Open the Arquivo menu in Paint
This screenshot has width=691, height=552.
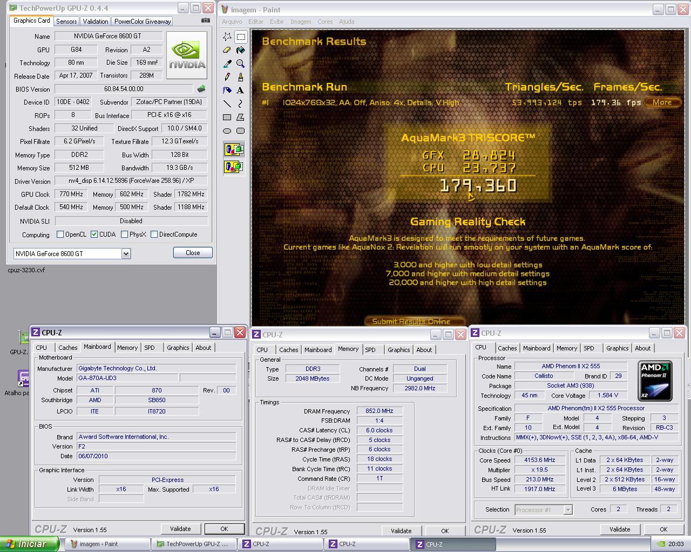click(x=232, y=22)
